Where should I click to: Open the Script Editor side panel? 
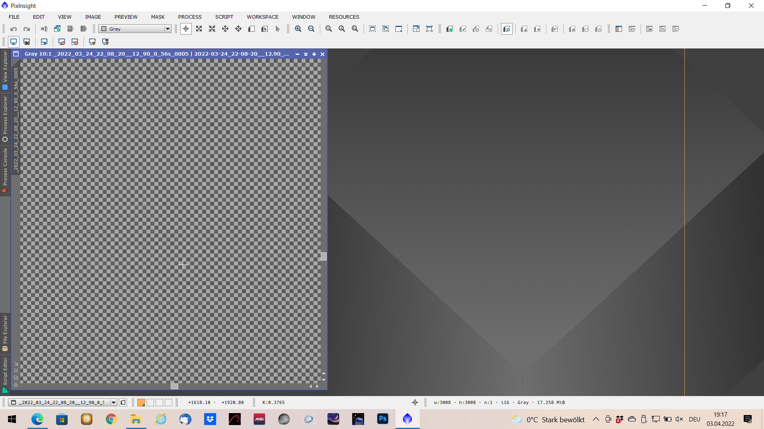5,375
